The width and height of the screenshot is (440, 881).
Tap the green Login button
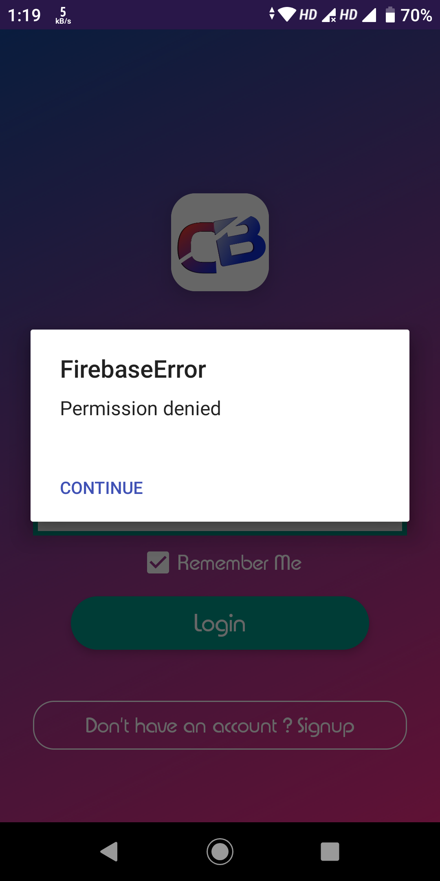pyautogui.click(x=220, y=623)
